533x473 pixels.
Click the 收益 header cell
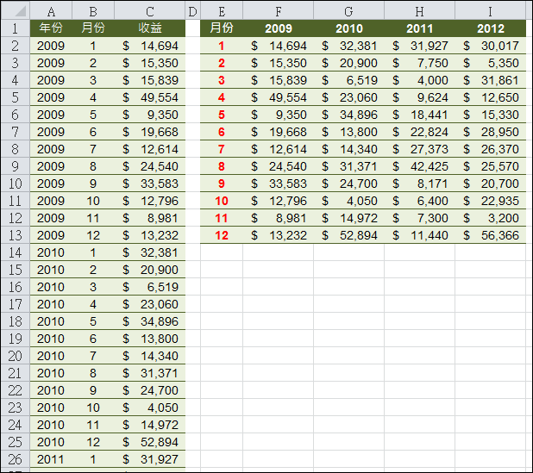(150, 28)
